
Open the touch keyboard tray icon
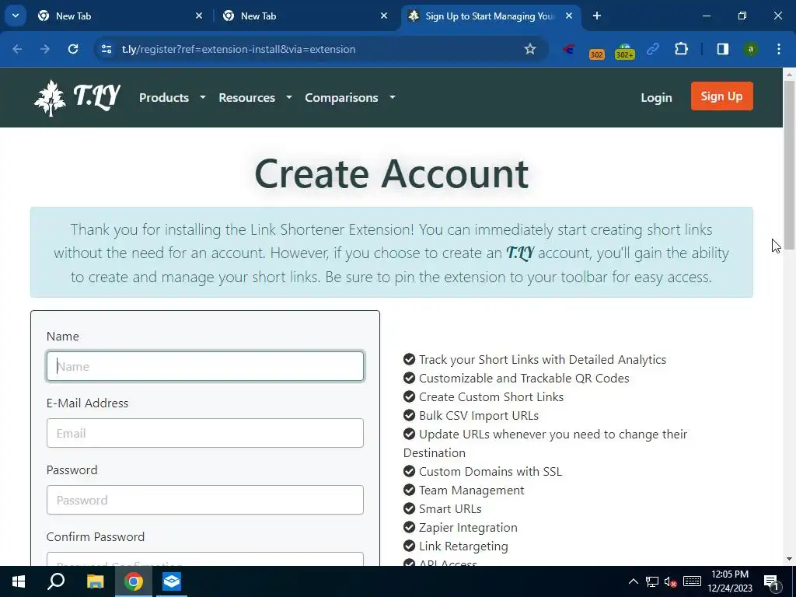[x=692, y=581]
